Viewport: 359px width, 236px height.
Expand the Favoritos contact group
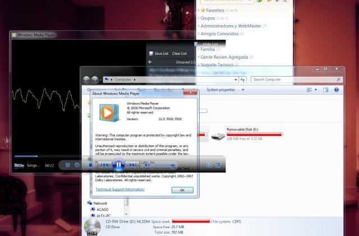point(198,10)
